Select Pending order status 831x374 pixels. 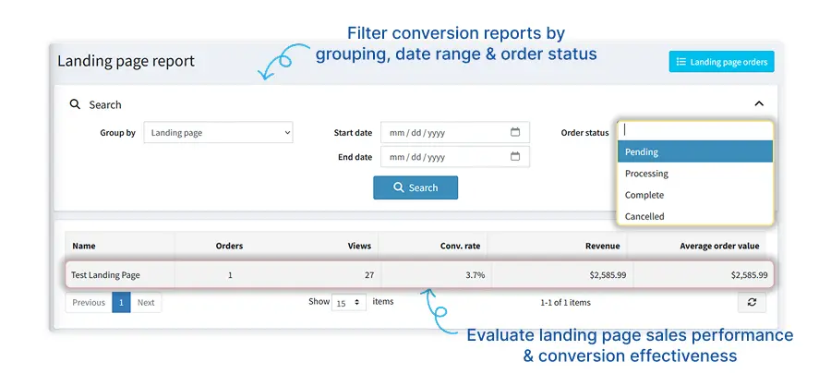pos(694,151)
